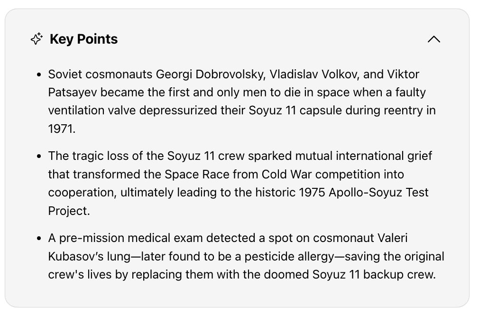
Task: Click the word 'Project.' ending the second point
Action: (x=69, y=211)
